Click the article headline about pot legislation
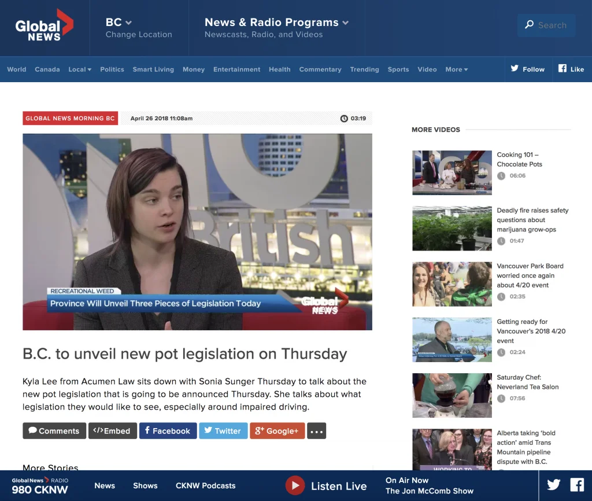This screenshot has height=501, width=592. click(x=184, y=354)
